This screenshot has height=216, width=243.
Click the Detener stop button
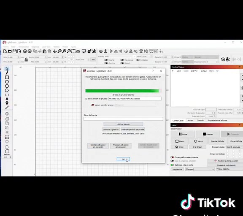[x=208, y=134]
